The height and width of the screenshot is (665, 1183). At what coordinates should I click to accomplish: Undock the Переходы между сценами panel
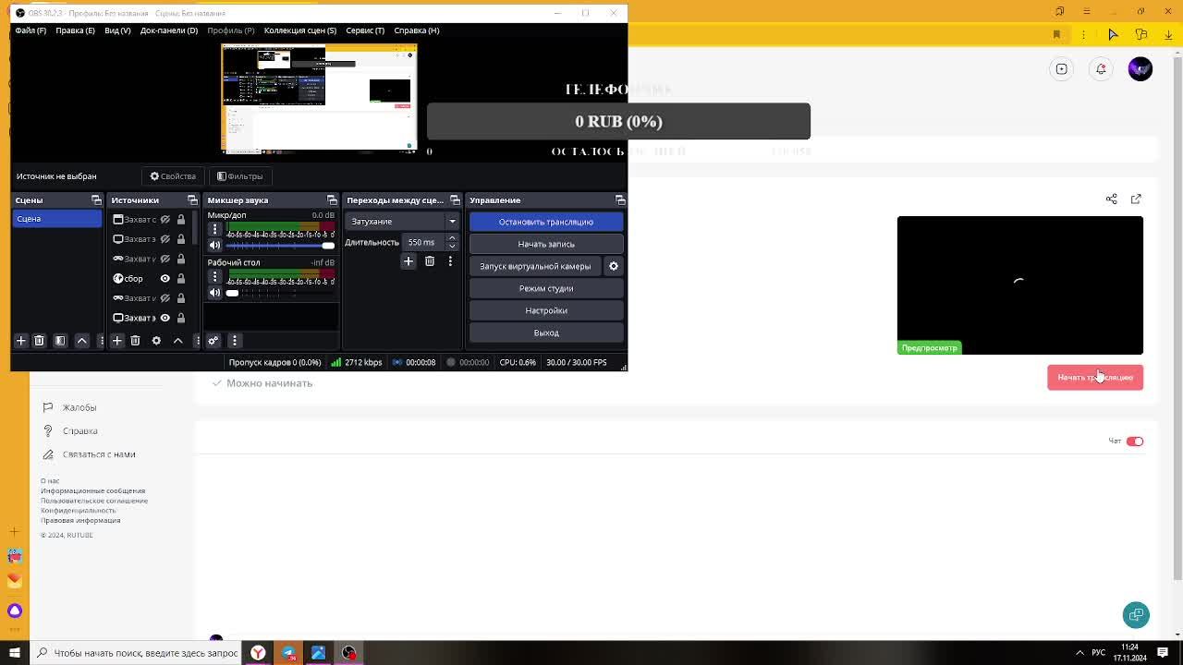tap(455, 200)
